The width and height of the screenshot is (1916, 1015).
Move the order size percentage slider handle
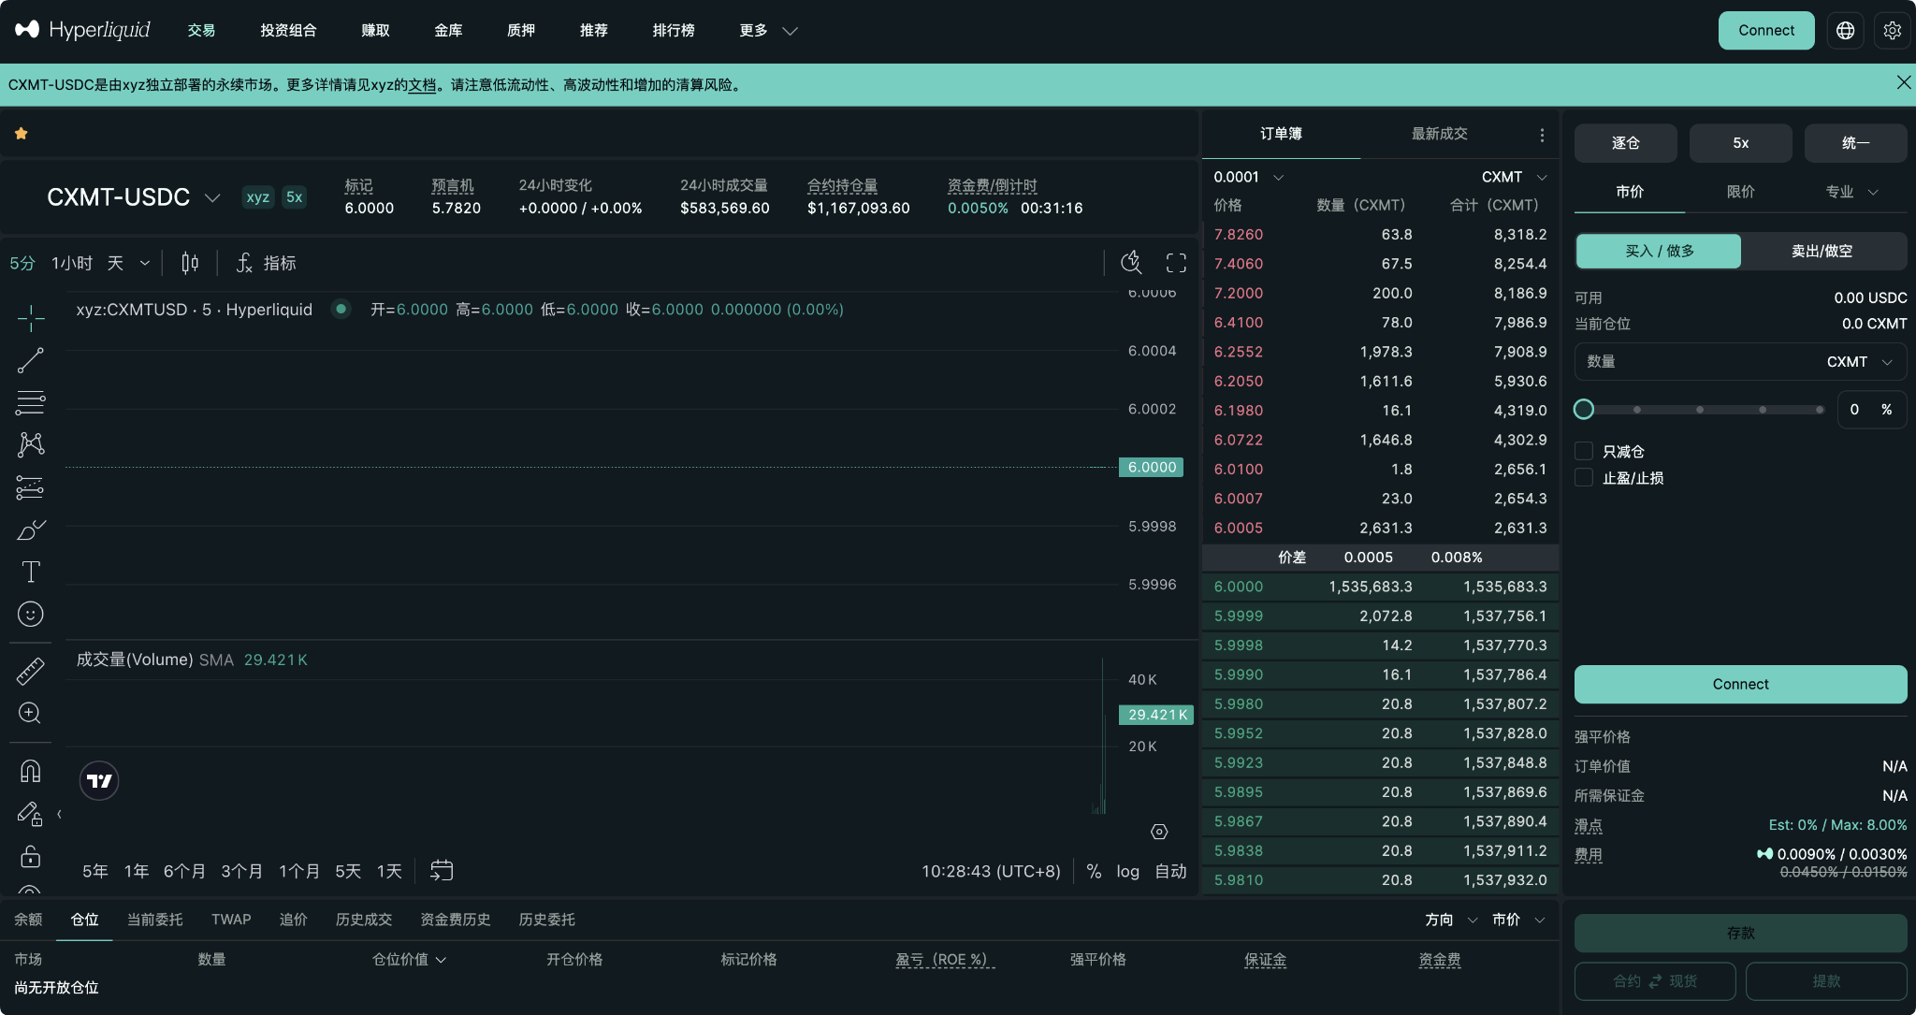(x=1584, y=409)
